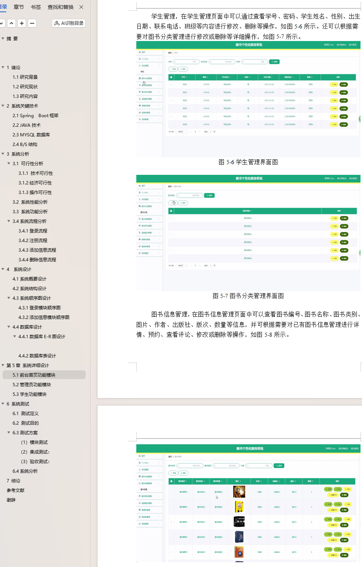Collapse the 4 系统设计 section arrow
362x567 pixels.
tap(3, 269)
